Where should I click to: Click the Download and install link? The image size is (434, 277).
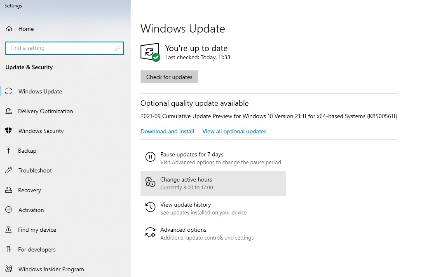click(167, 131)
